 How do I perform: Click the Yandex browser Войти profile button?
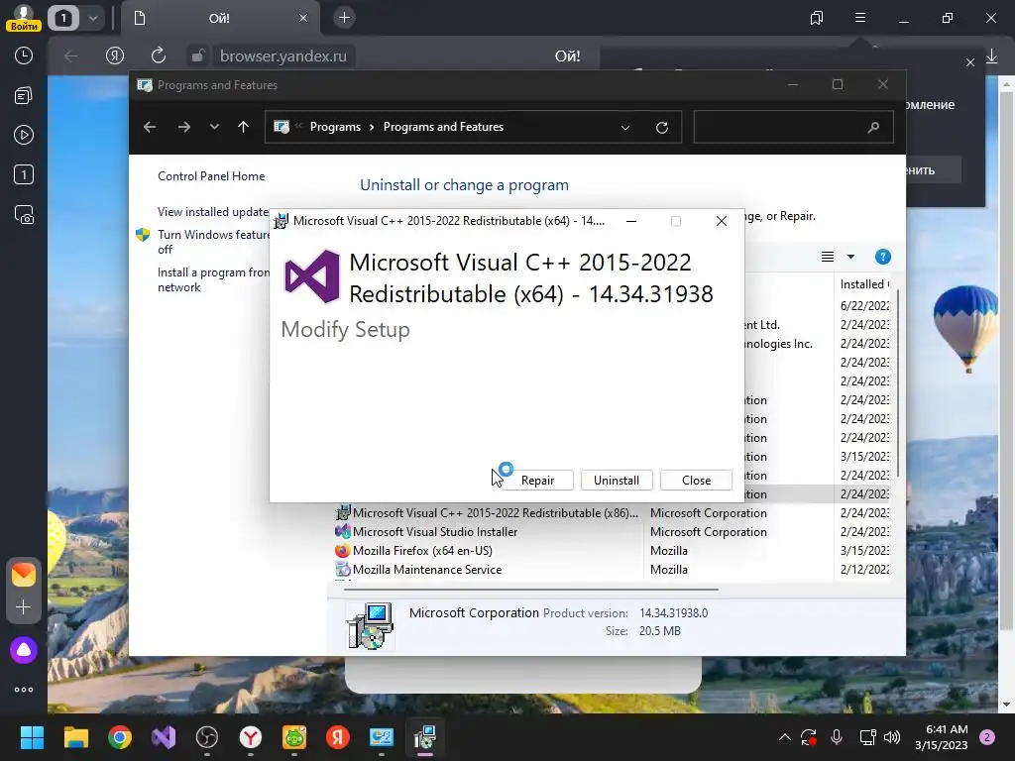[x=24, y=18]
